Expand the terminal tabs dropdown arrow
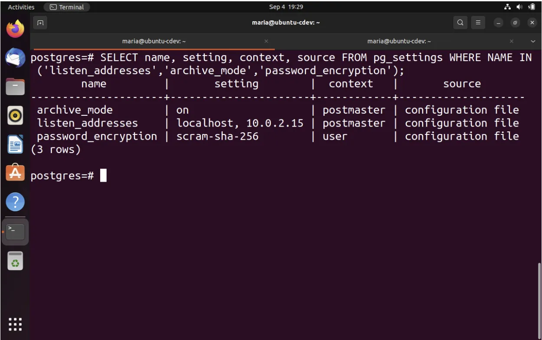Viewport: 542px width, 340px height. [x=533, y=41]
